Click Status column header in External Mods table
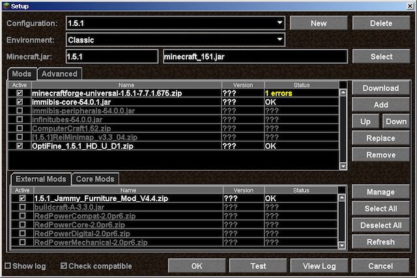Viewport: 417px width, 278px height. (301, 190)
